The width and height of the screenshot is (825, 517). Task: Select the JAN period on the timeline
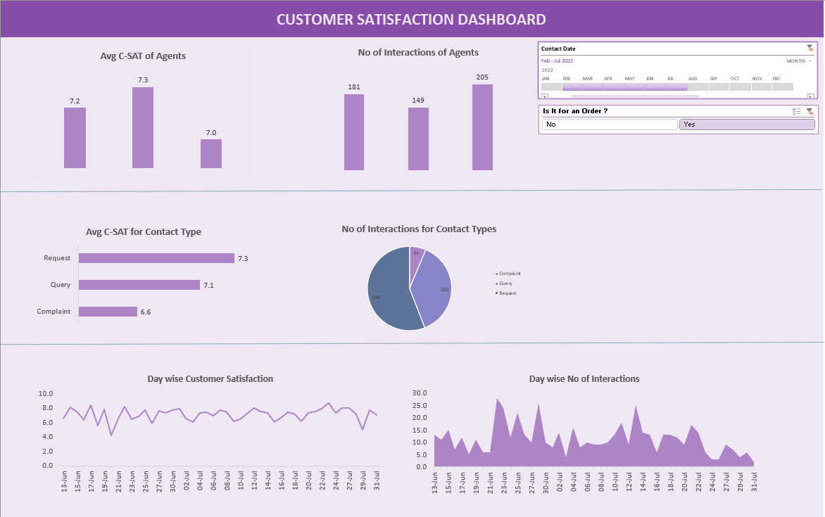(x=551, y=87)
